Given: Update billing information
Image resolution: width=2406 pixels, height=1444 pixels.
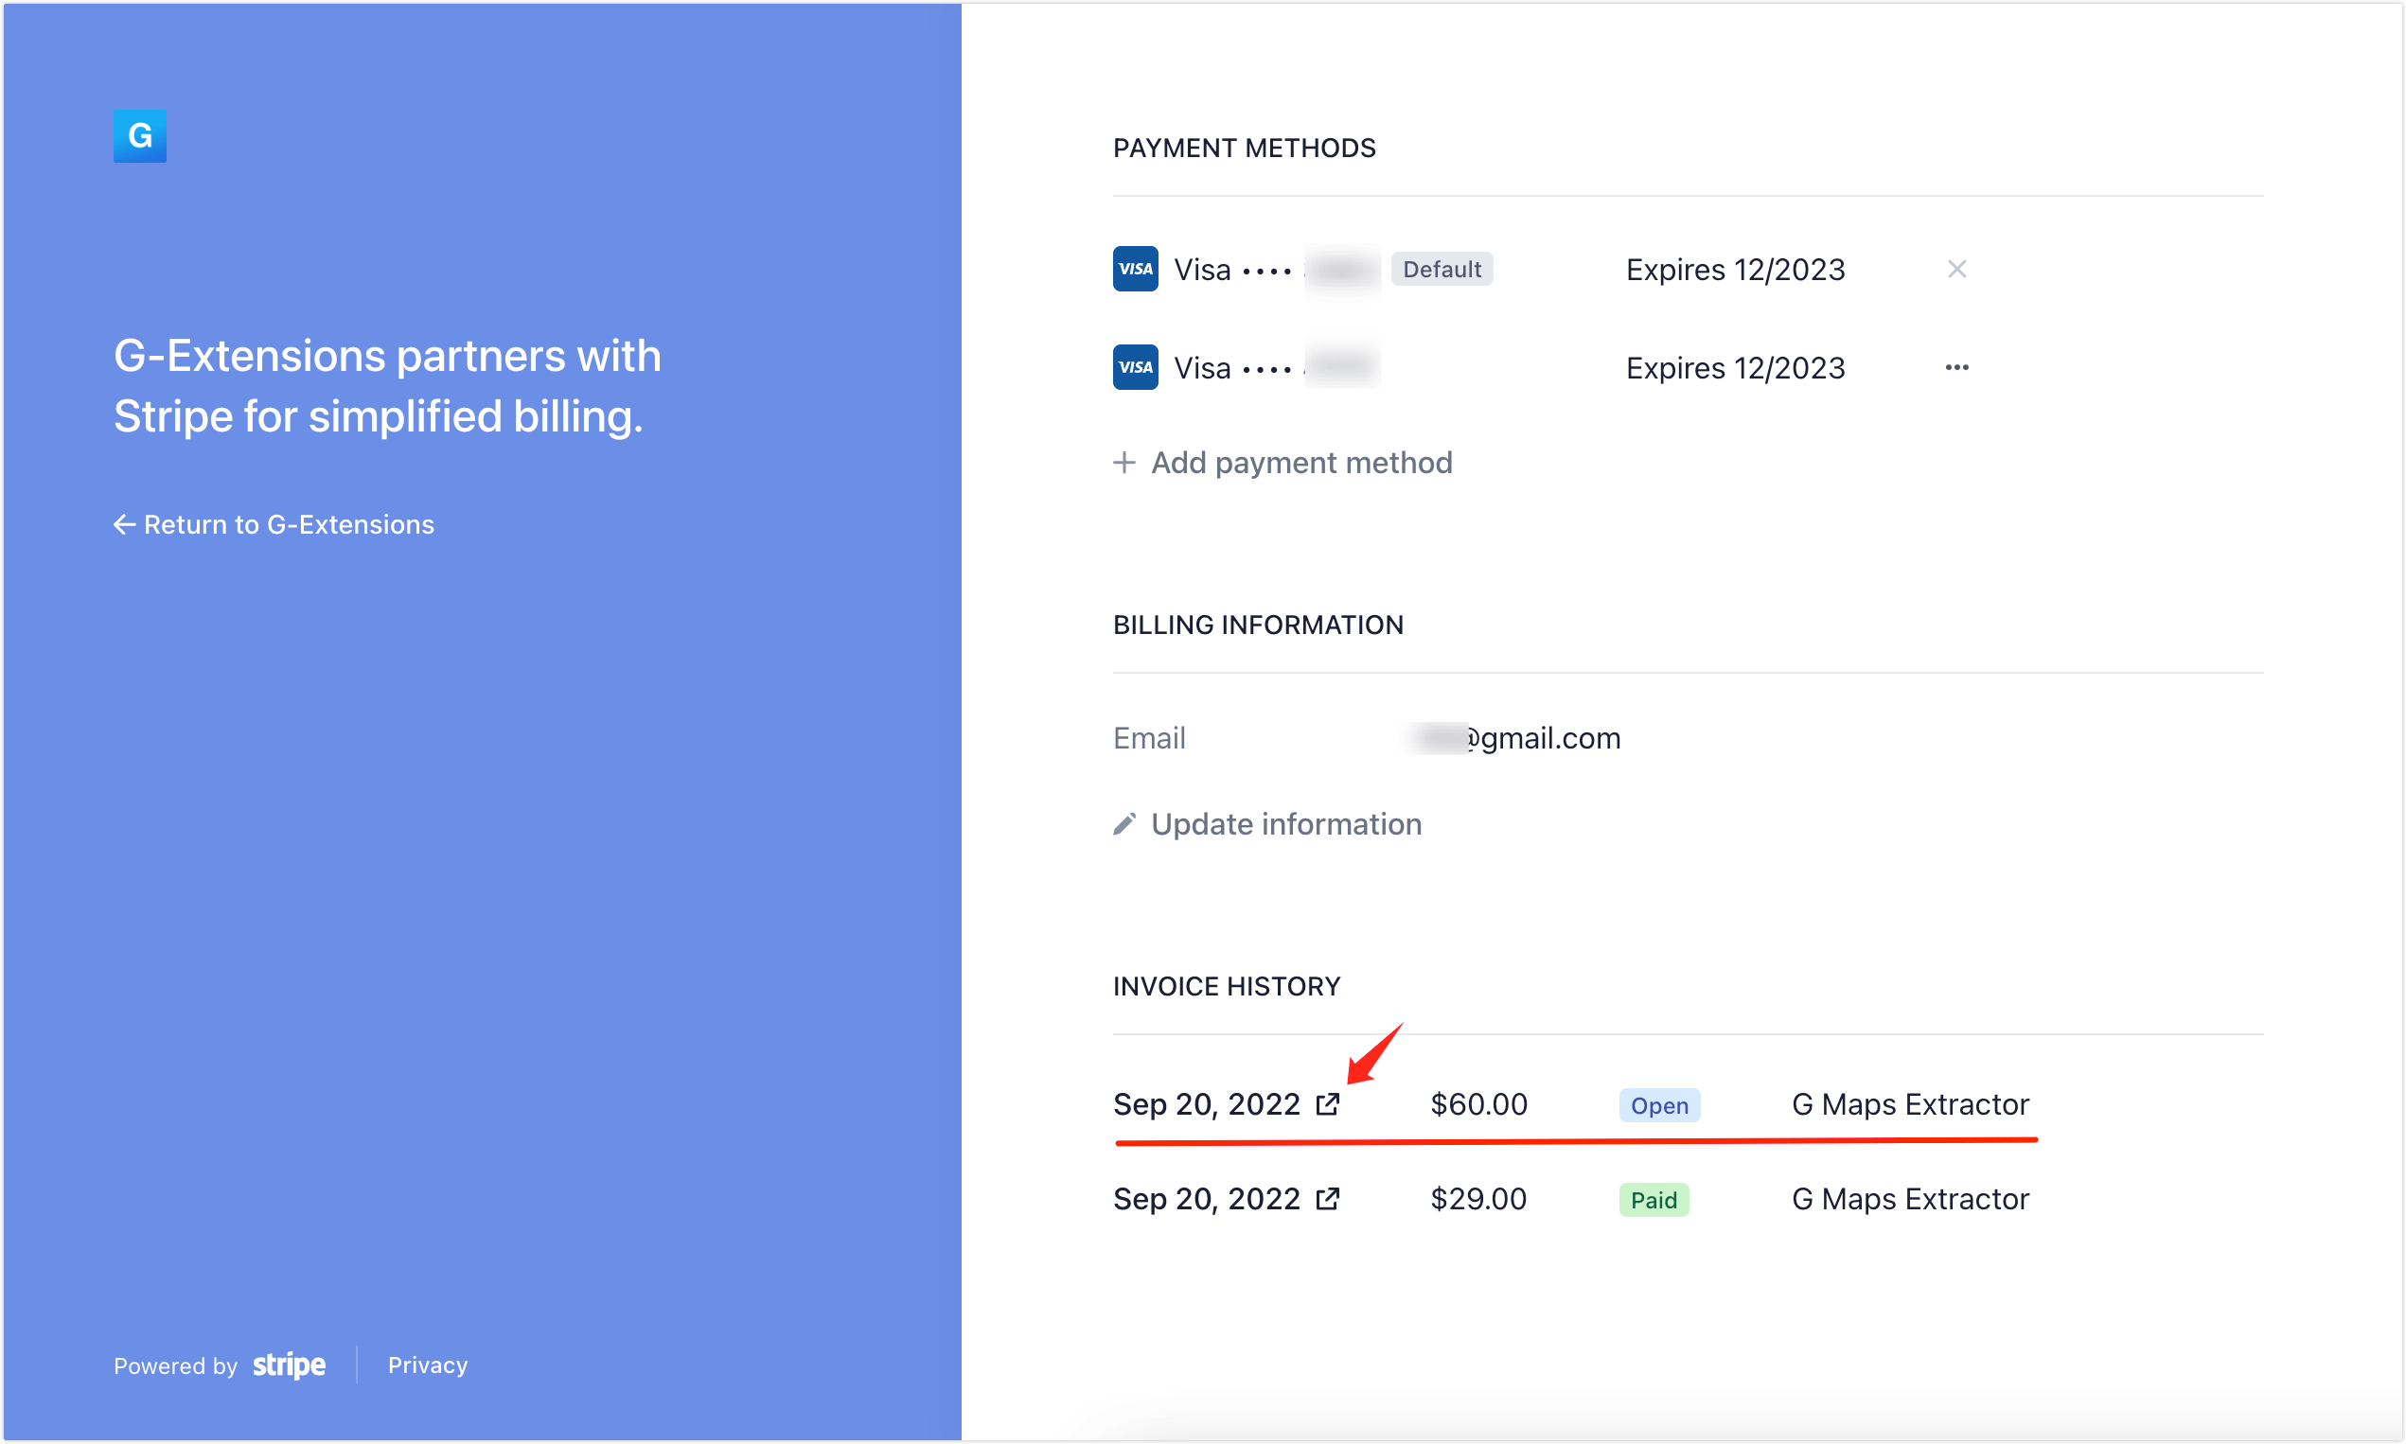Looking at the screenshot, I should 1267,825.
